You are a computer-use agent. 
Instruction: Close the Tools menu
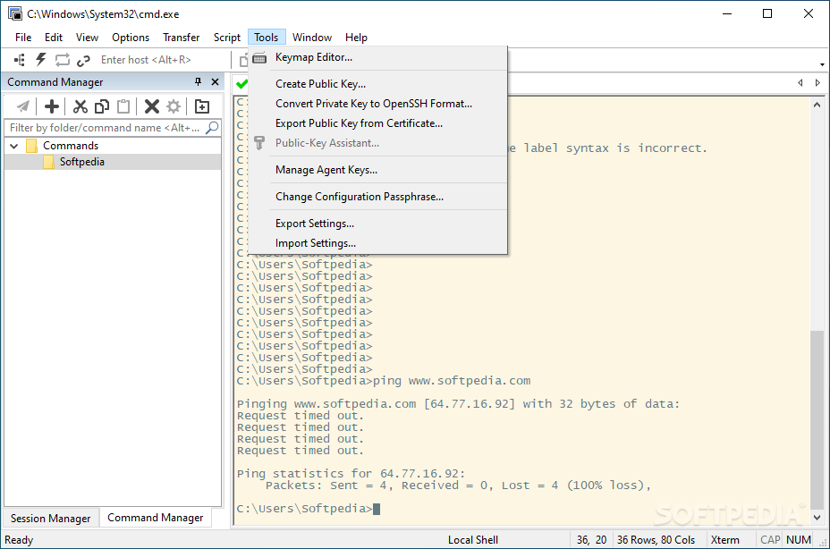coord(267,38)
